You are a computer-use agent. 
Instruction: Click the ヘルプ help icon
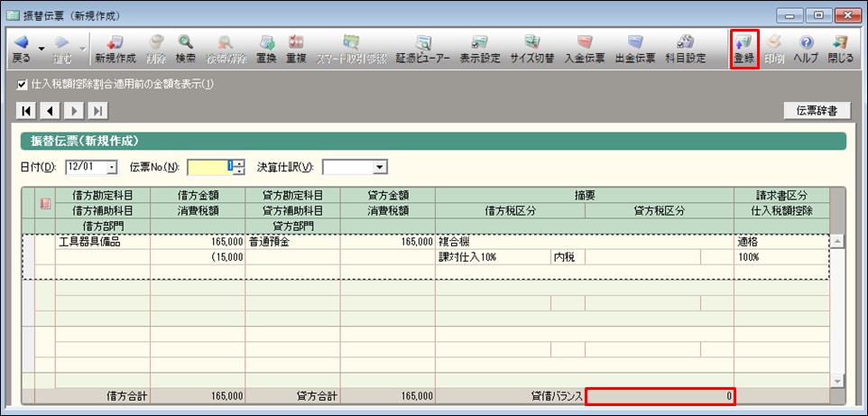(x=806, y=49)
